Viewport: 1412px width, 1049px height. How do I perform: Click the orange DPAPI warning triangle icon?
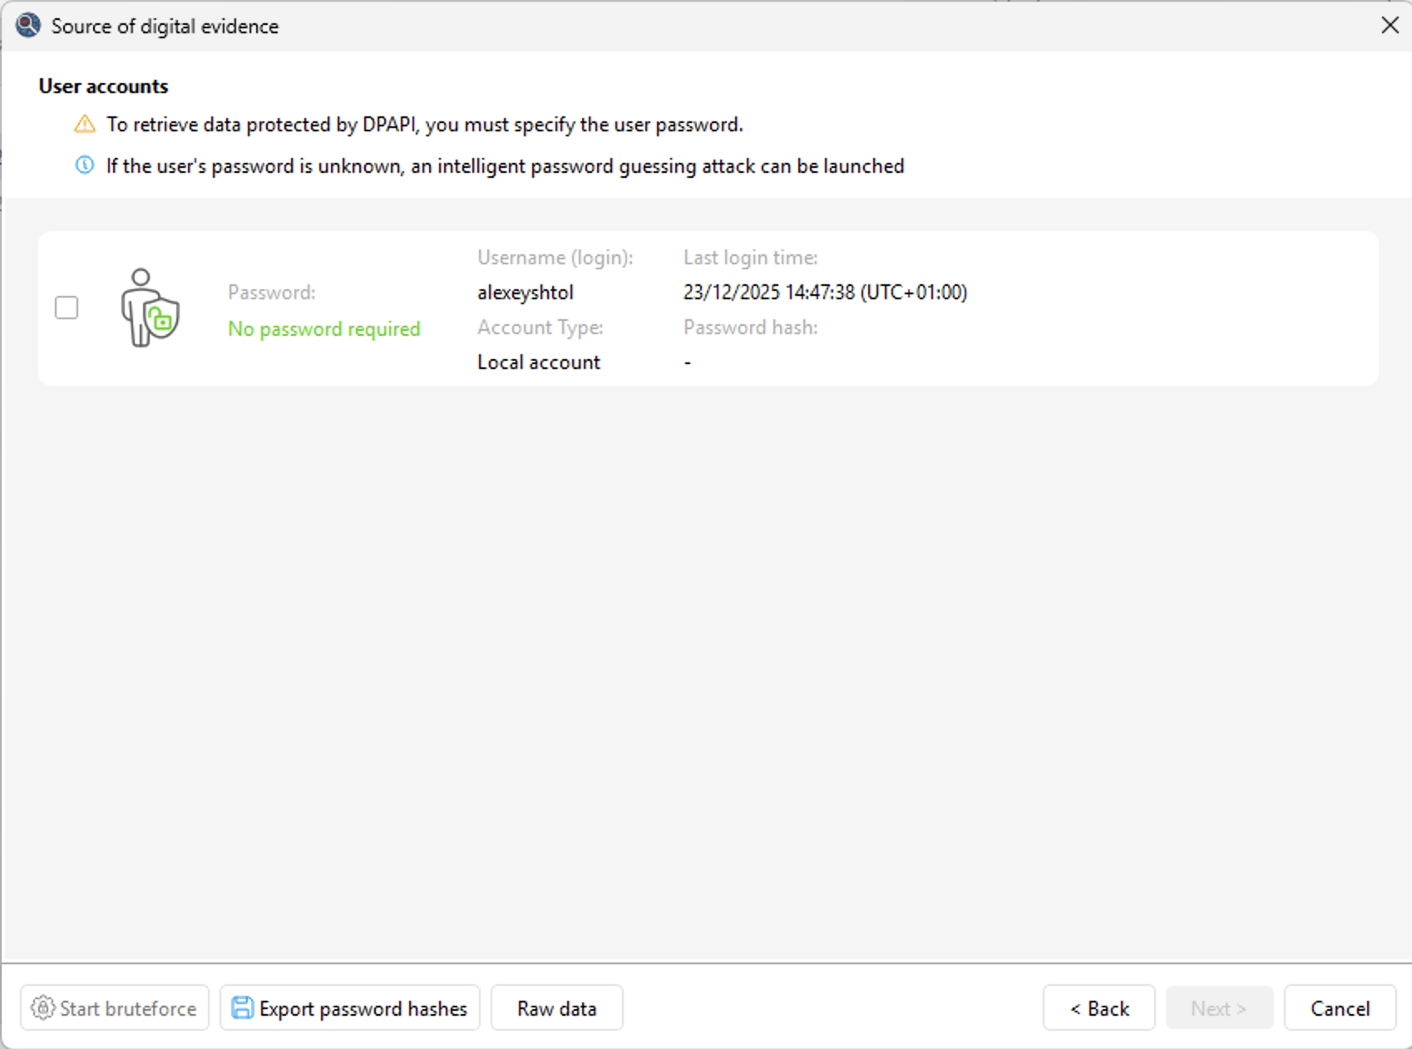[85, 125]
